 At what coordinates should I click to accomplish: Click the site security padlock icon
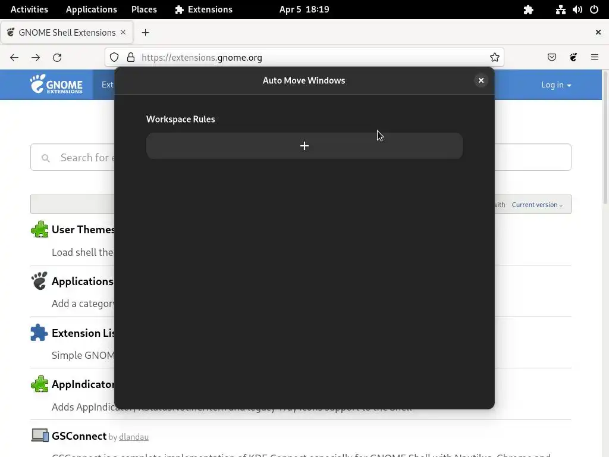131,58
